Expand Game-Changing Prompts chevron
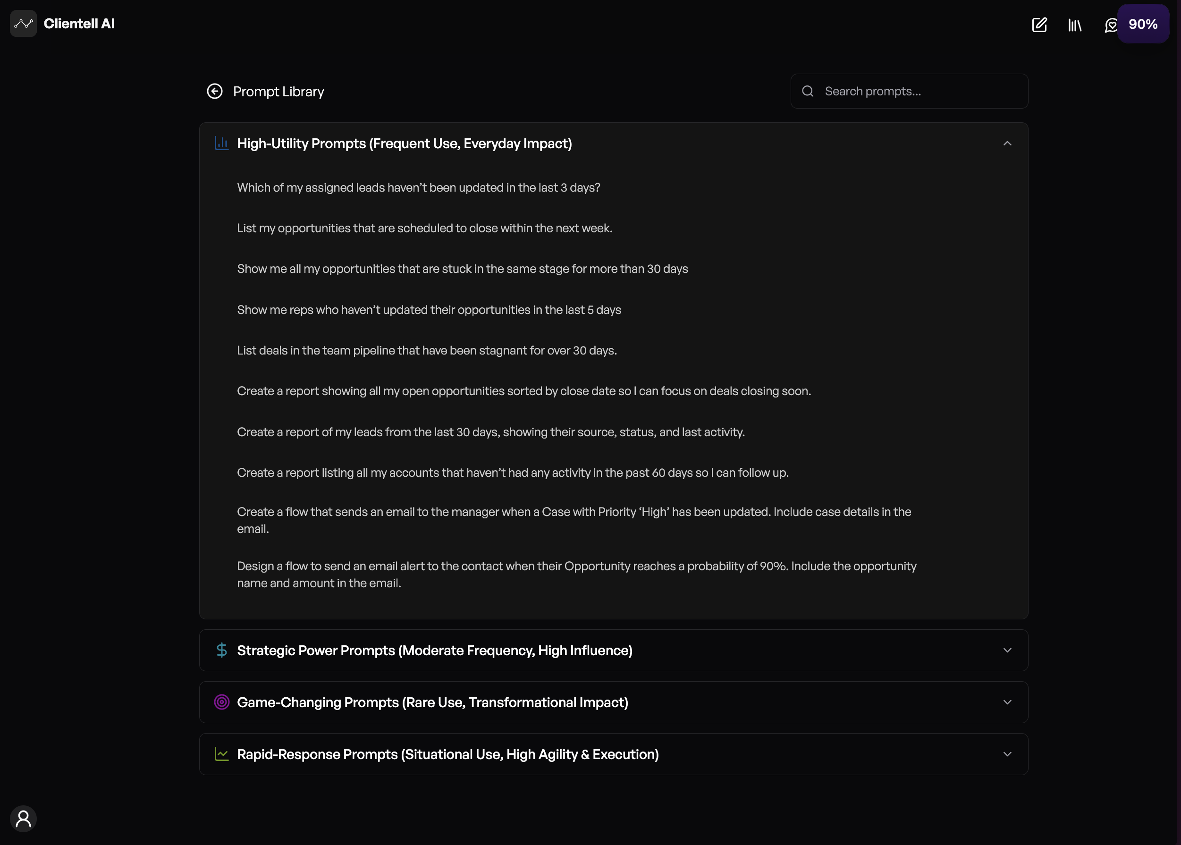Viewport: 1181px width, 845px height. [1007, 702]
